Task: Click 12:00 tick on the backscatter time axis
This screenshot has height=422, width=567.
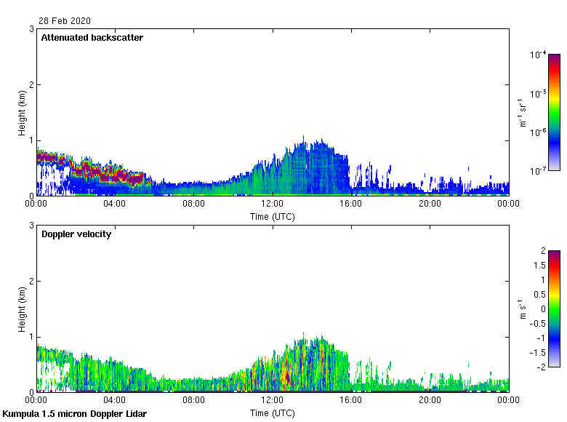Action: tap(273, 204)
